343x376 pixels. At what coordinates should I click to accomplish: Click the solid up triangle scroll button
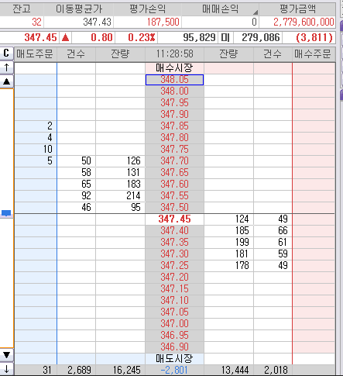[6, 81]
